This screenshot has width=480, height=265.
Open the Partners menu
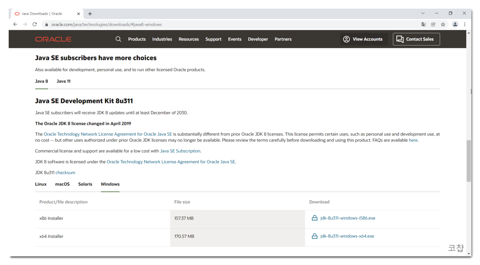(283, 39)
